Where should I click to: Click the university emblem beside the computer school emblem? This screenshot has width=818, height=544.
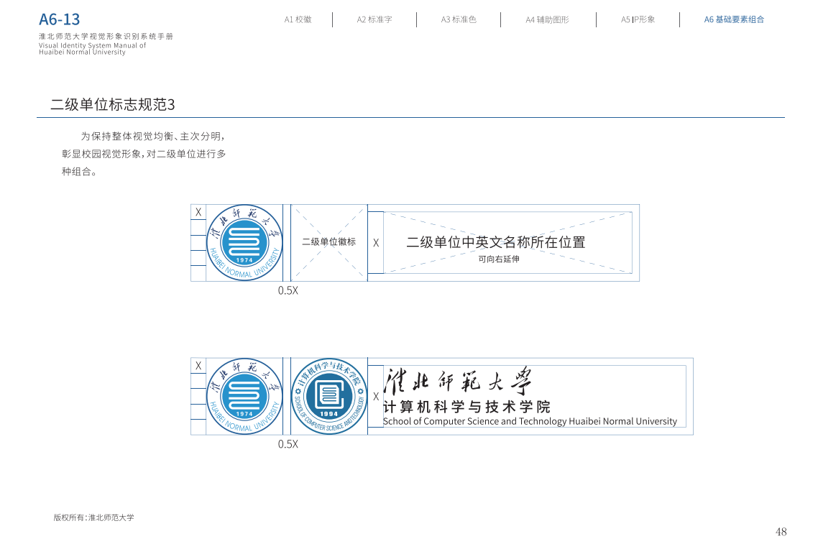click(x=244, y=397)
